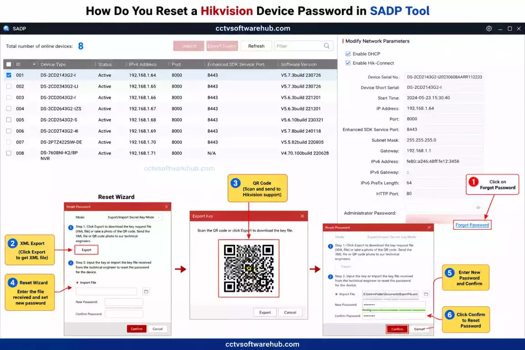Toggle select-all checkbox in table header

coord(9,64)
